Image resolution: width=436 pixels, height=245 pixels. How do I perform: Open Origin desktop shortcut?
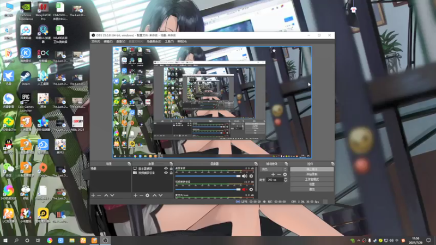(x=43, y=169)
